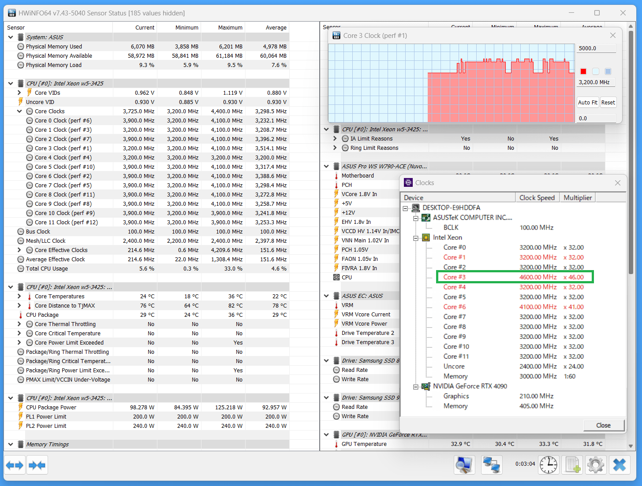Click the Core 0 Clock sensor icon
Viewport: 642px width, 486px height.
pyautogui.click(x=30, y=120)
